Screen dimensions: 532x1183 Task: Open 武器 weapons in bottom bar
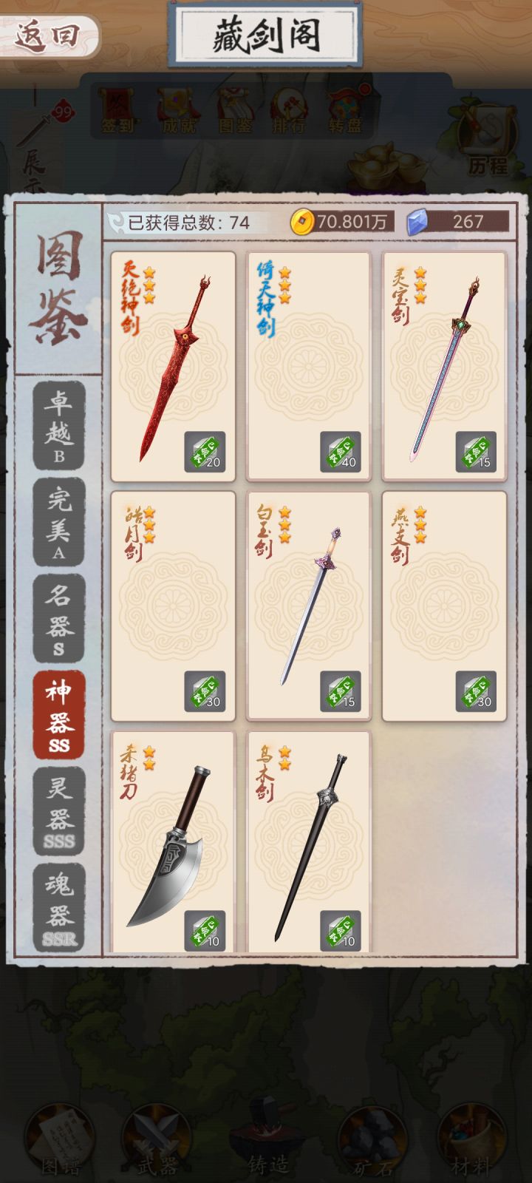coord(157,1139)
